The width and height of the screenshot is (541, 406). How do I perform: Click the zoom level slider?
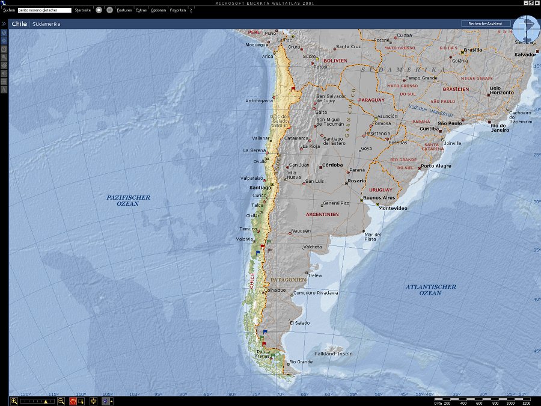point(37,401)
